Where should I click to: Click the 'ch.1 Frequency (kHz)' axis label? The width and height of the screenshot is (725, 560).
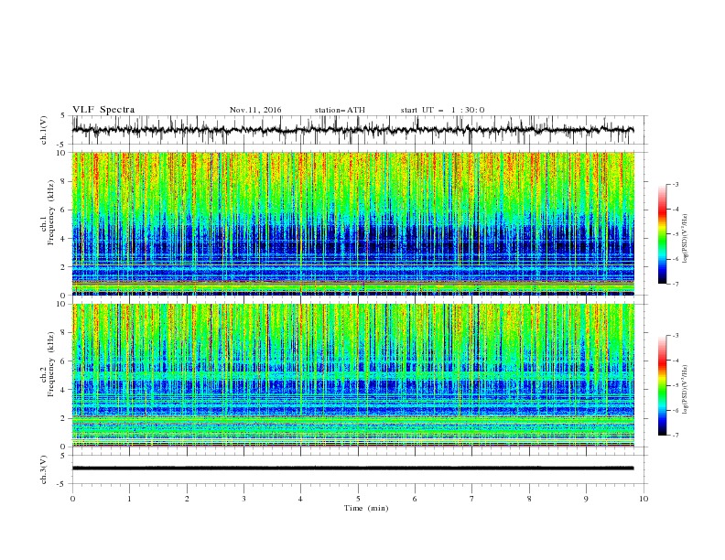pos(48,213)
